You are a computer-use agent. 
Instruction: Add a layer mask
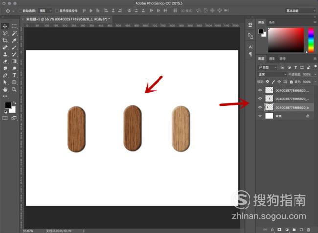280,230
